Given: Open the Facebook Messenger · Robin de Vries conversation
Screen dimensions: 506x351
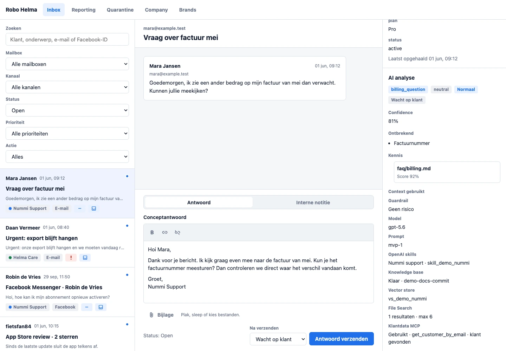Looking at the screenshot, I should 67,292.
